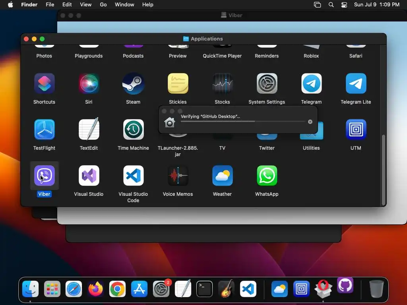Open App Store from the Dock
The height and width of the screenshot is (305, 407).
(139, 289)
